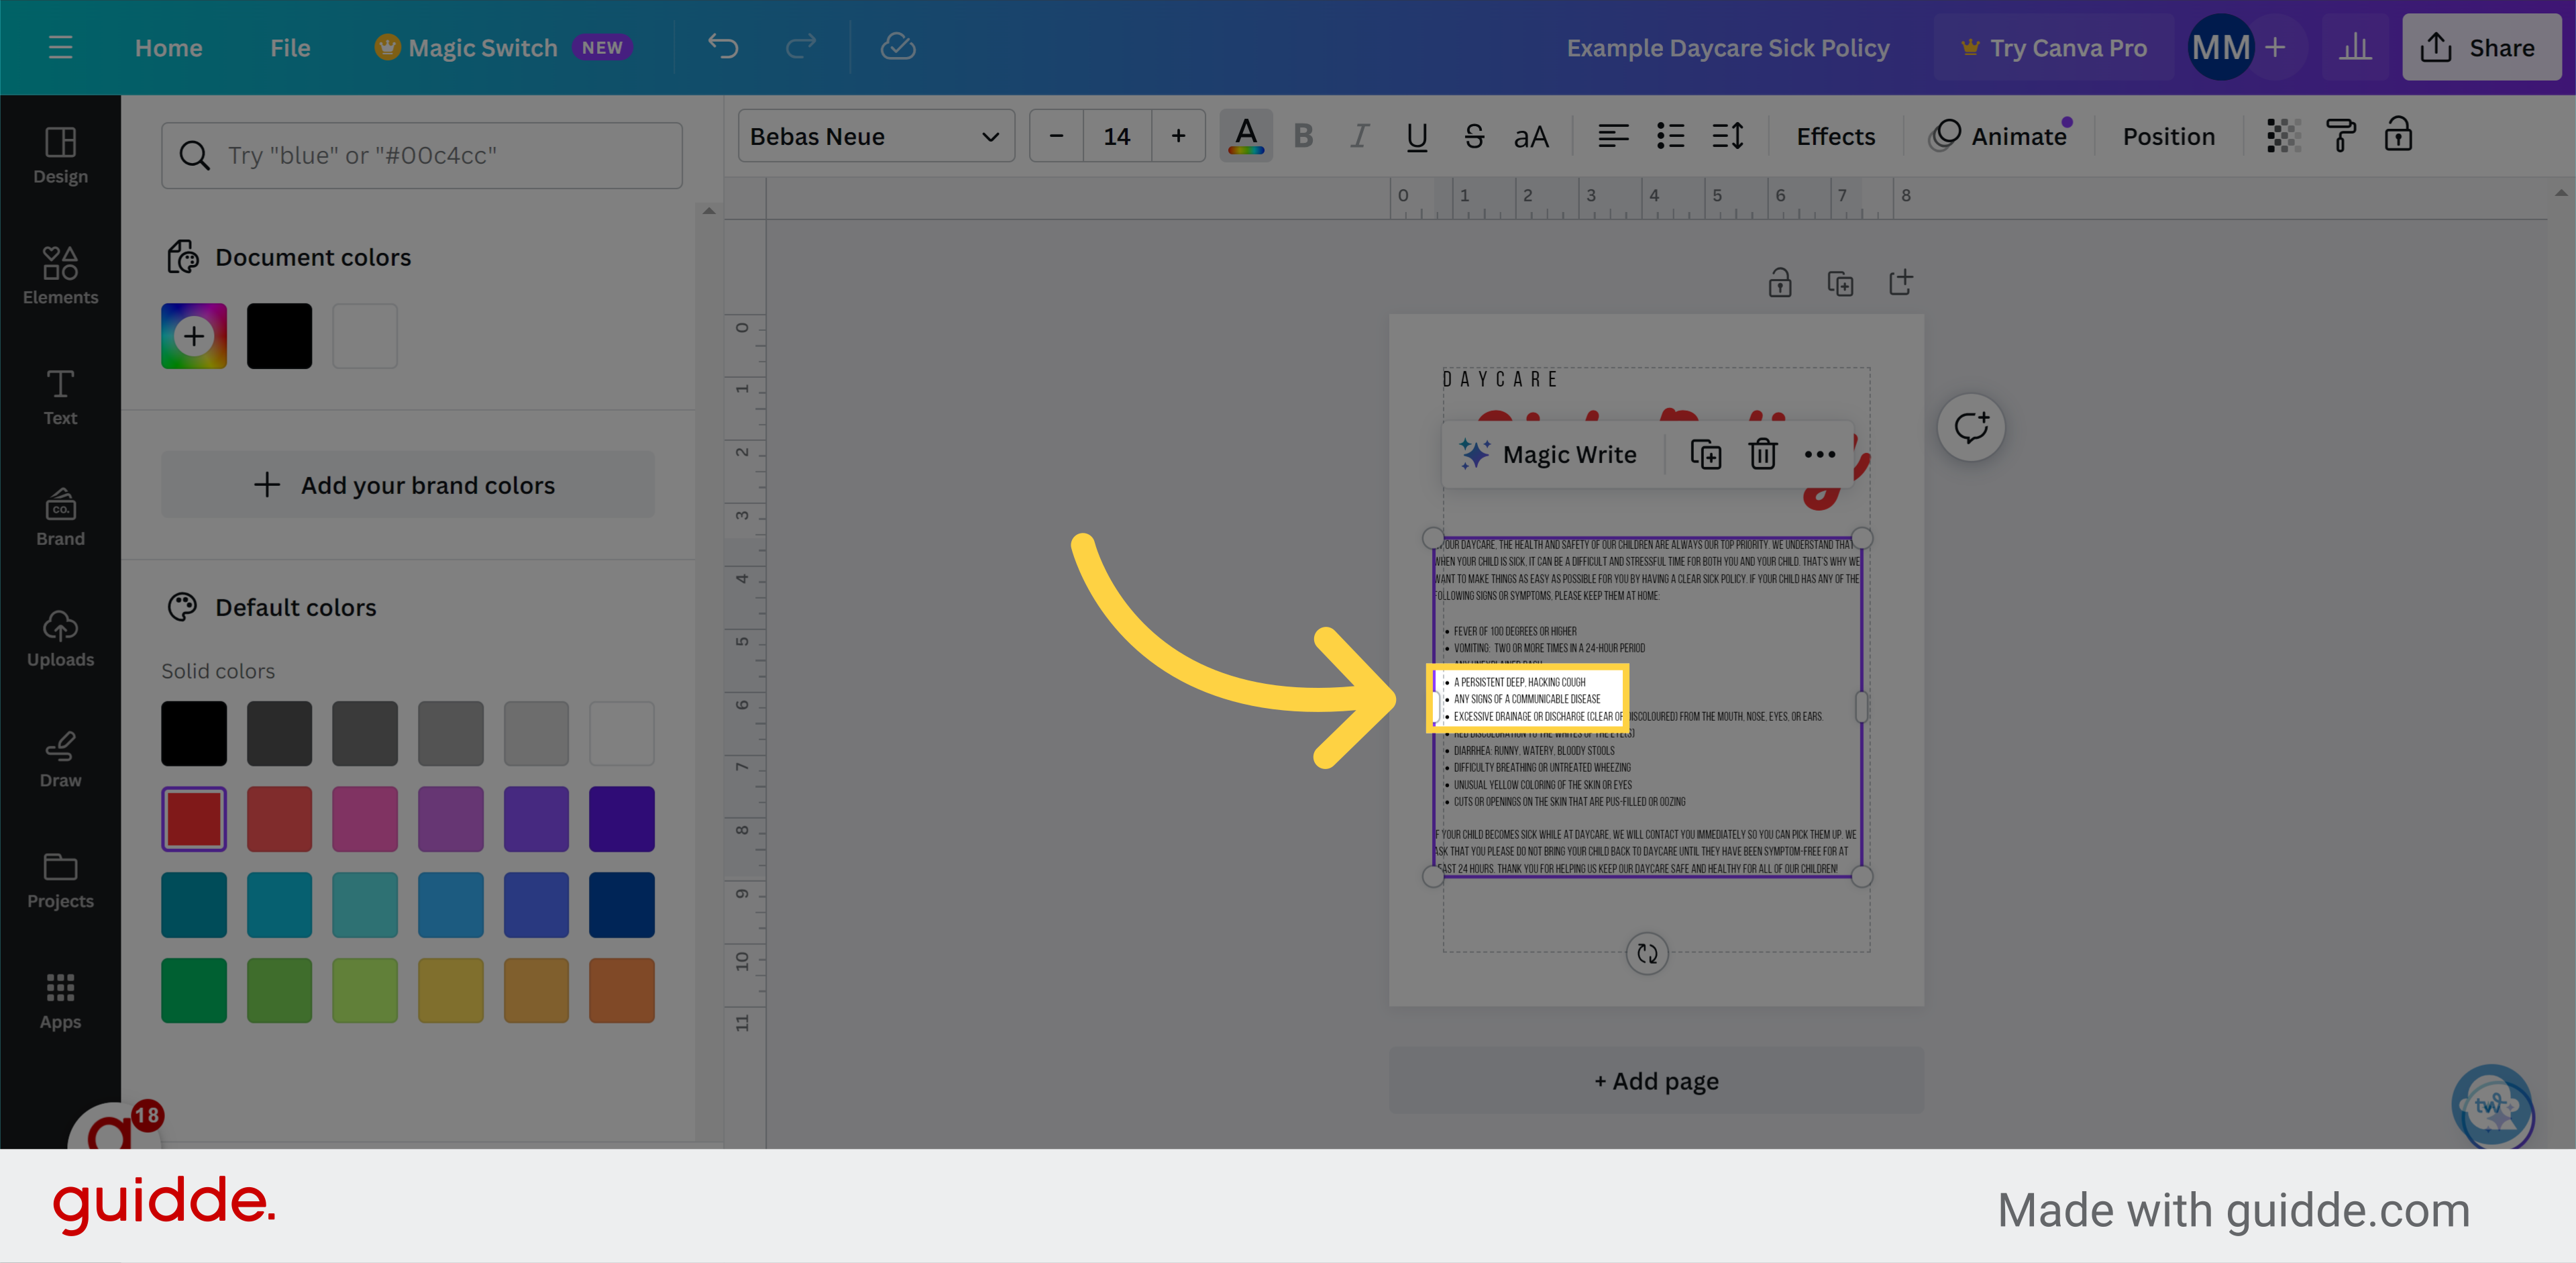Click the bulleted list icon
Image resolution: width=2576 pixels, height=1263 pixels.
point(1670,136)
